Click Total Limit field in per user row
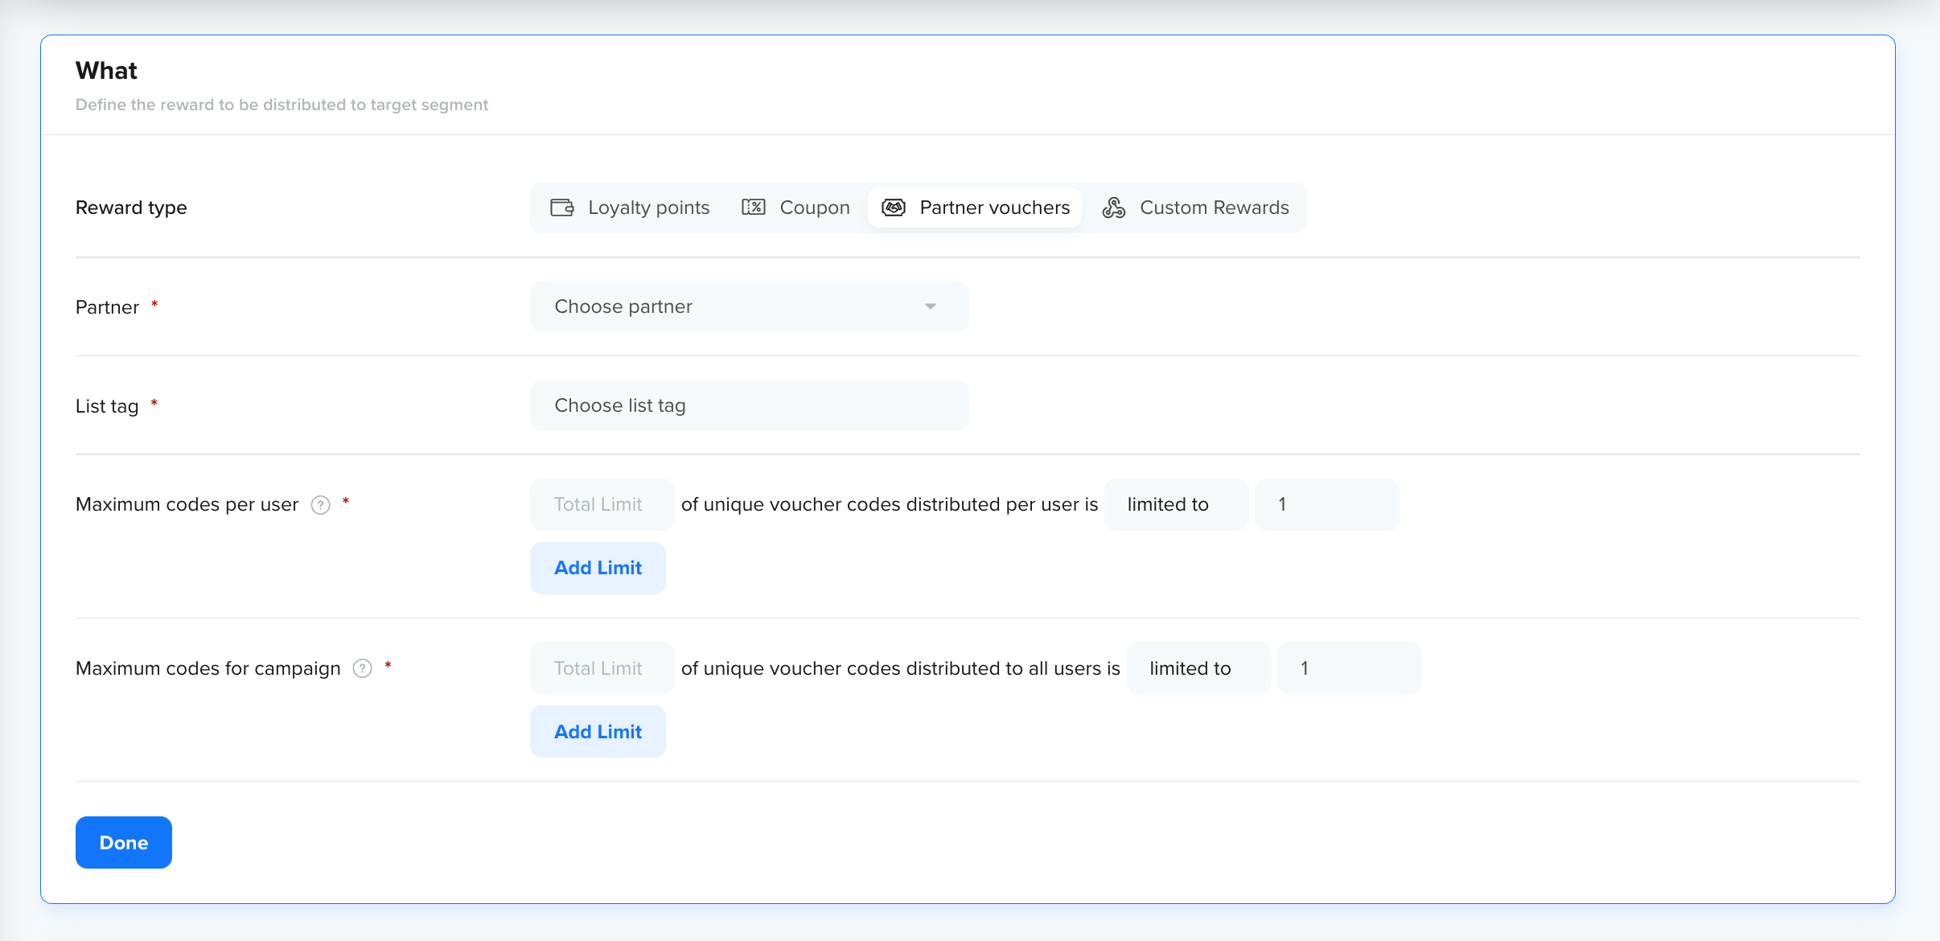This screenshot has width=1940, height=941. pos(601,504)
